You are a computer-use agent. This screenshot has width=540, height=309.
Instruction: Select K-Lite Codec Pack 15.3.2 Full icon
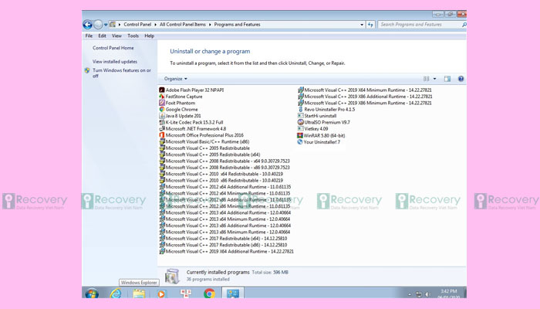tap(162, 122)
